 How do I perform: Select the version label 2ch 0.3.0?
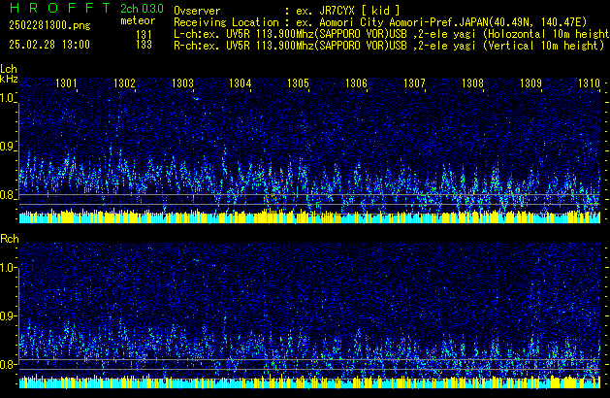click(x=142, y=9)
